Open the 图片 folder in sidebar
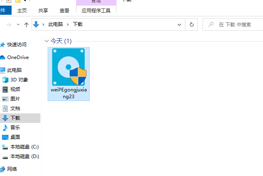The width and height of the screenshot is (263, 176). pyautogui.click(x=15, y=99)
